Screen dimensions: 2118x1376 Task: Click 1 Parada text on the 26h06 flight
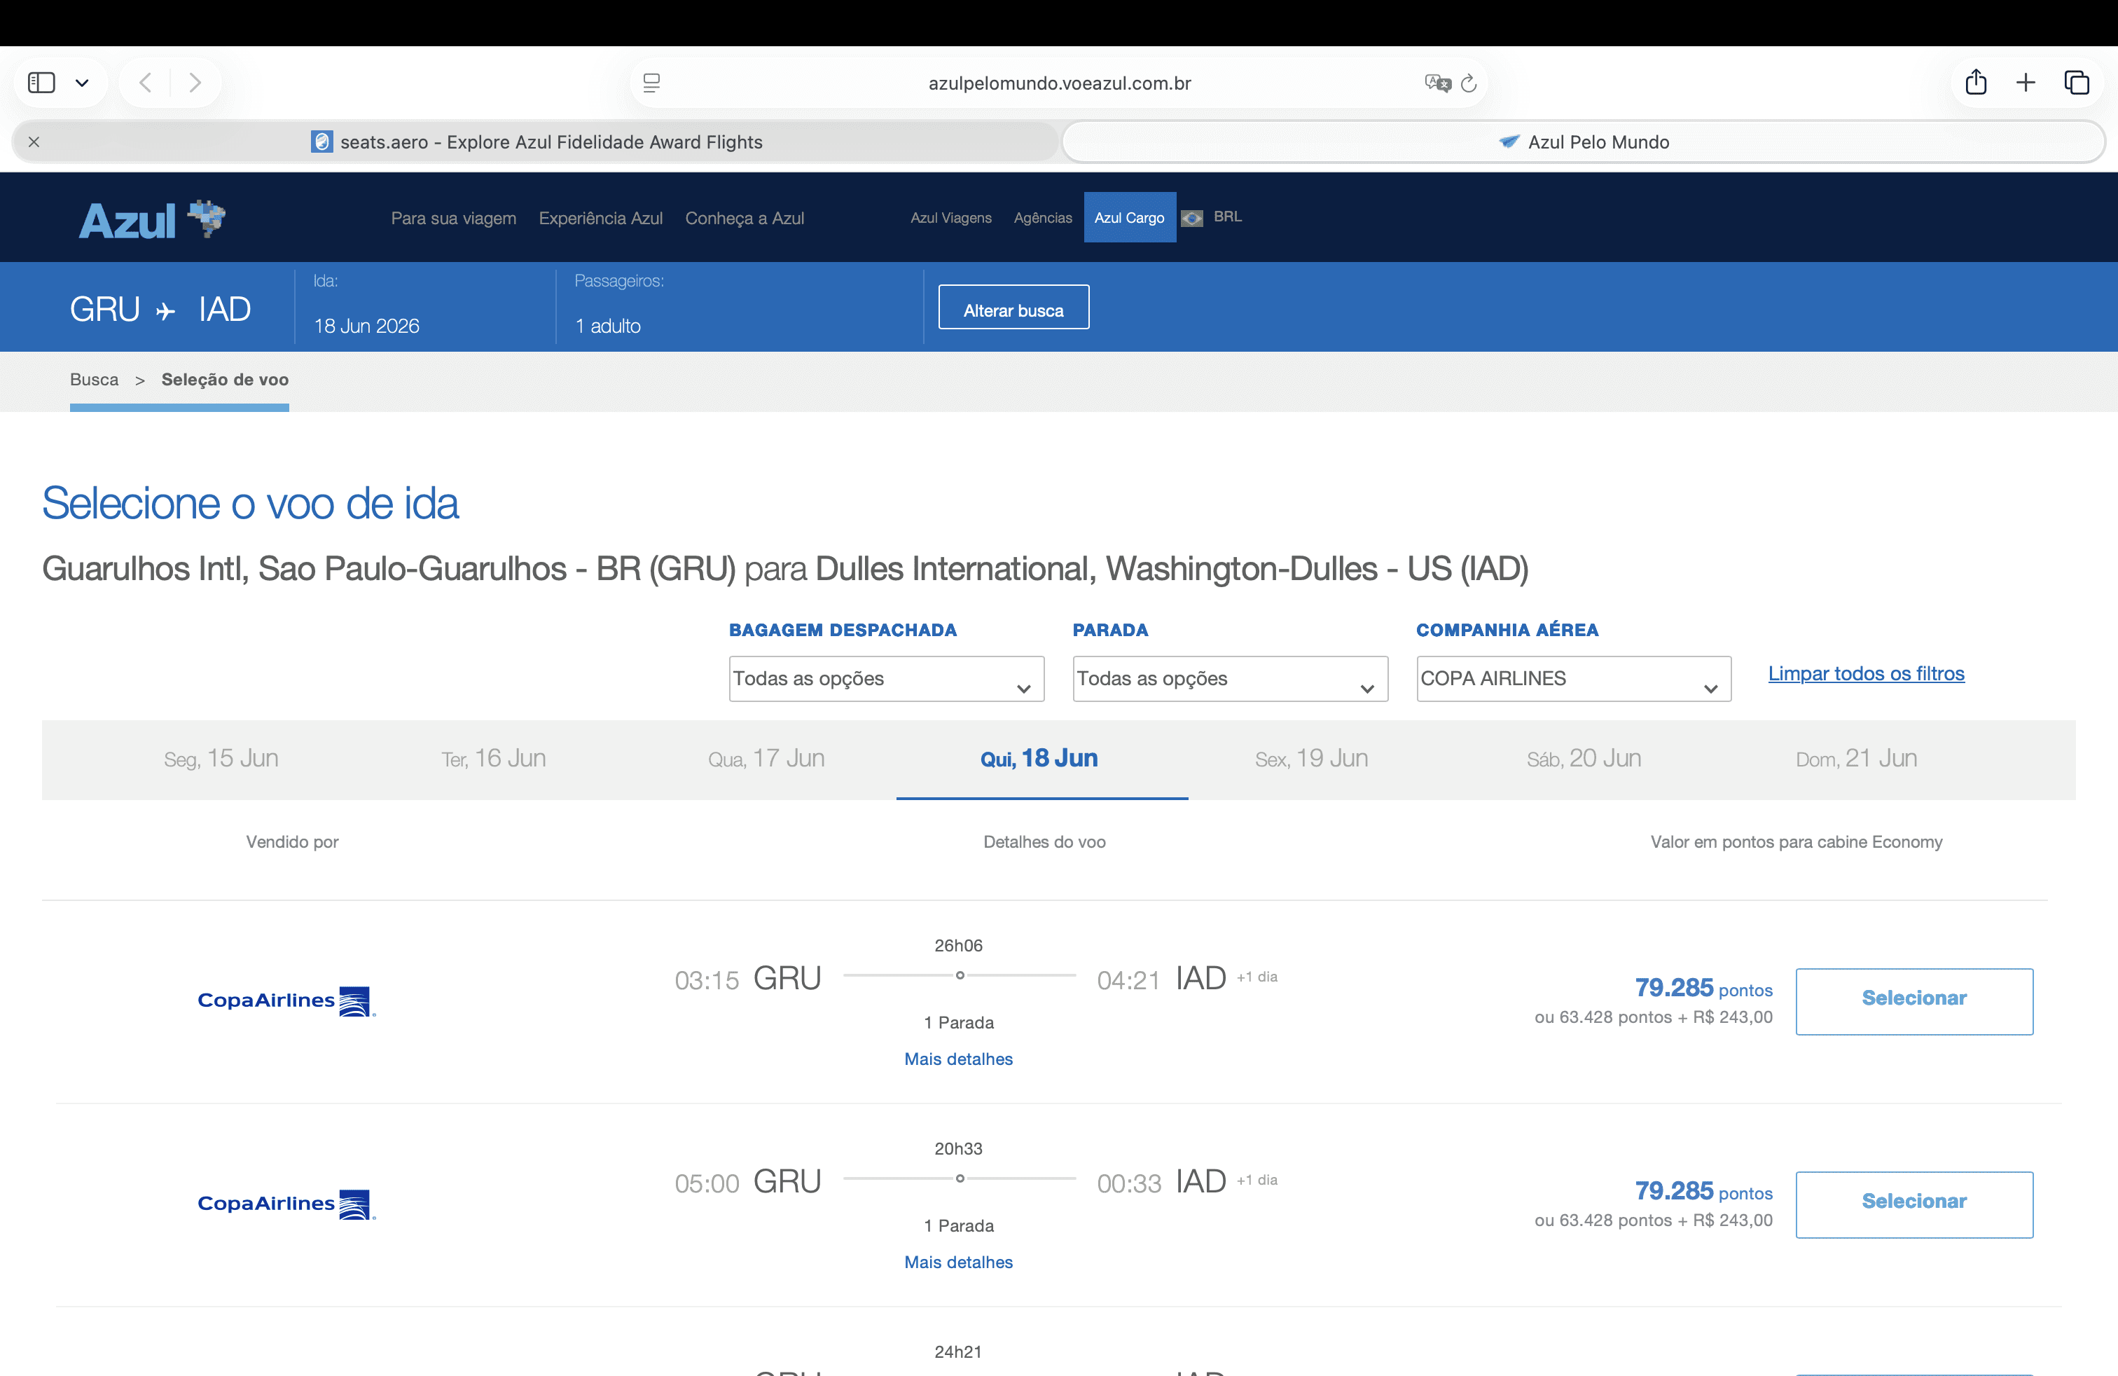click(958, 1023)
